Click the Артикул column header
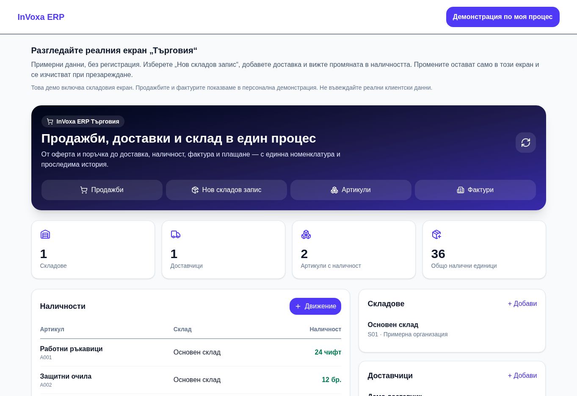This screenshot has width=577, height=396. point(52,329)
